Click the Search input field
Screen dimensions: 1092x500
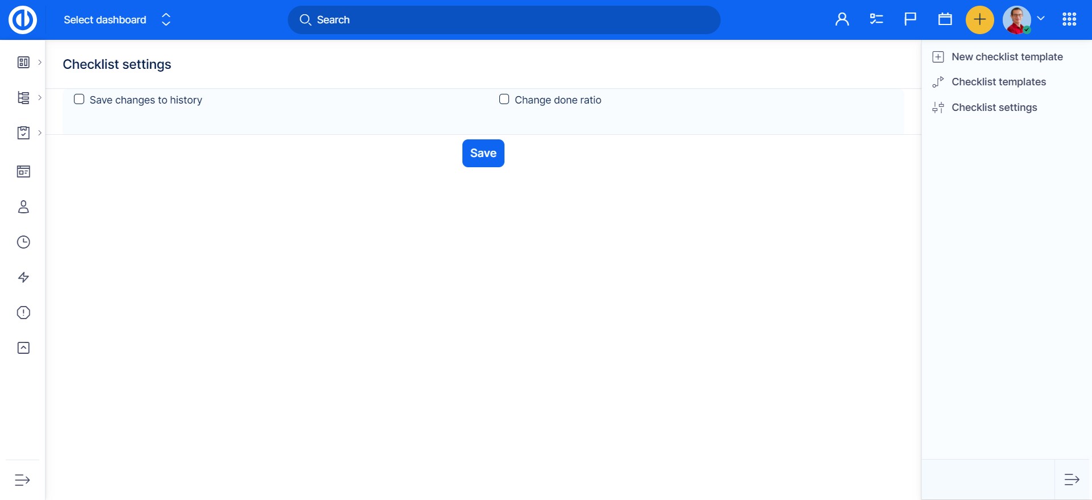pos(503,20)
